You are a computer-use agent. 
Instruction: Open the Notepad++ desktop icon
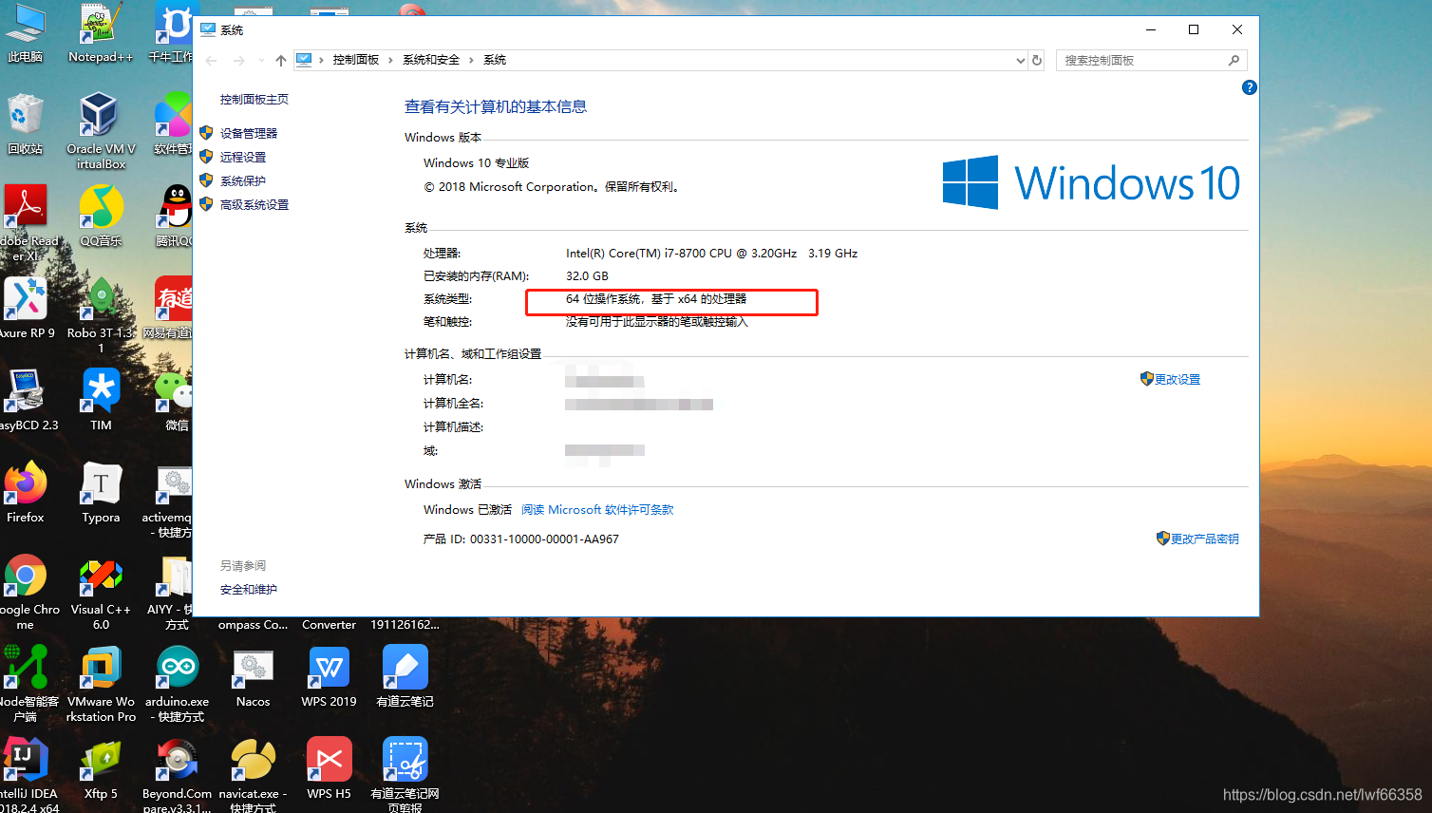click(101, 33)
